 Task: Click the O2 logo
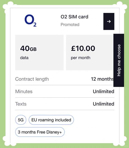30,20
